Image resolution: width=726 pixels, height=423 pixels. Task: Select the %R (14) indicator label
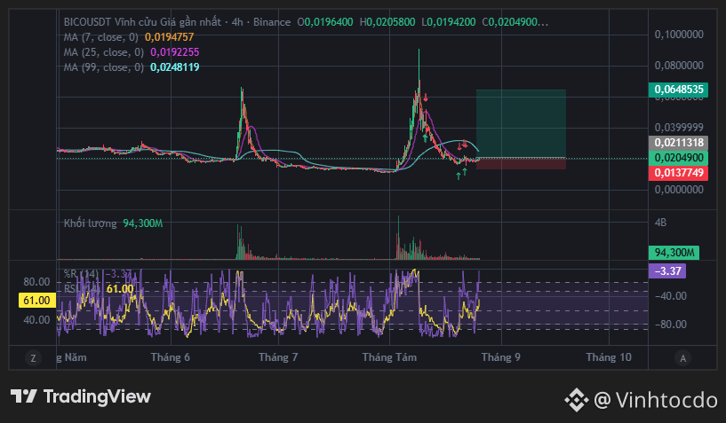coord(81,274)
